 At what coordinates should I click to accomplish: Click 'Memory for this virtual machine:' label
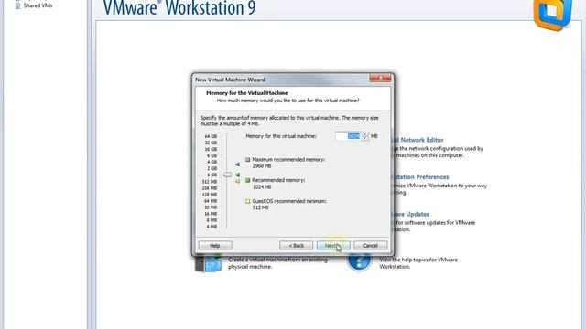click(x=281, y=136)
